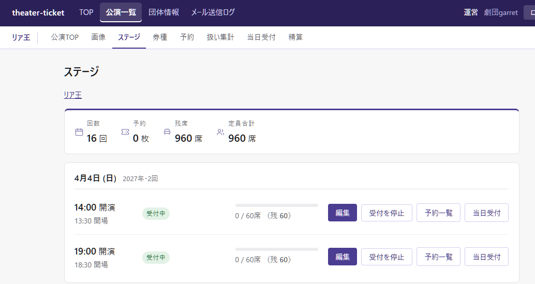
Task: Click the 運営 role label in the header
Action: click(x=471, y=12)
